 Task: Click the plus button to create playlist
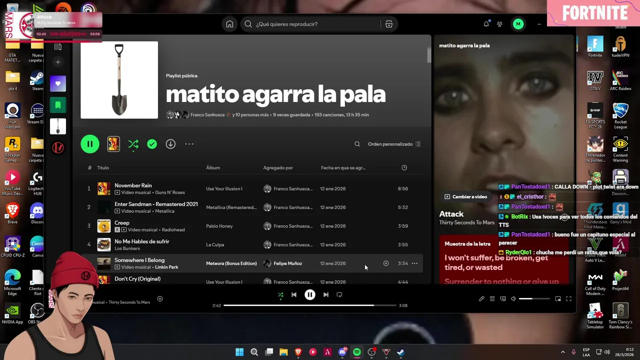58,62
